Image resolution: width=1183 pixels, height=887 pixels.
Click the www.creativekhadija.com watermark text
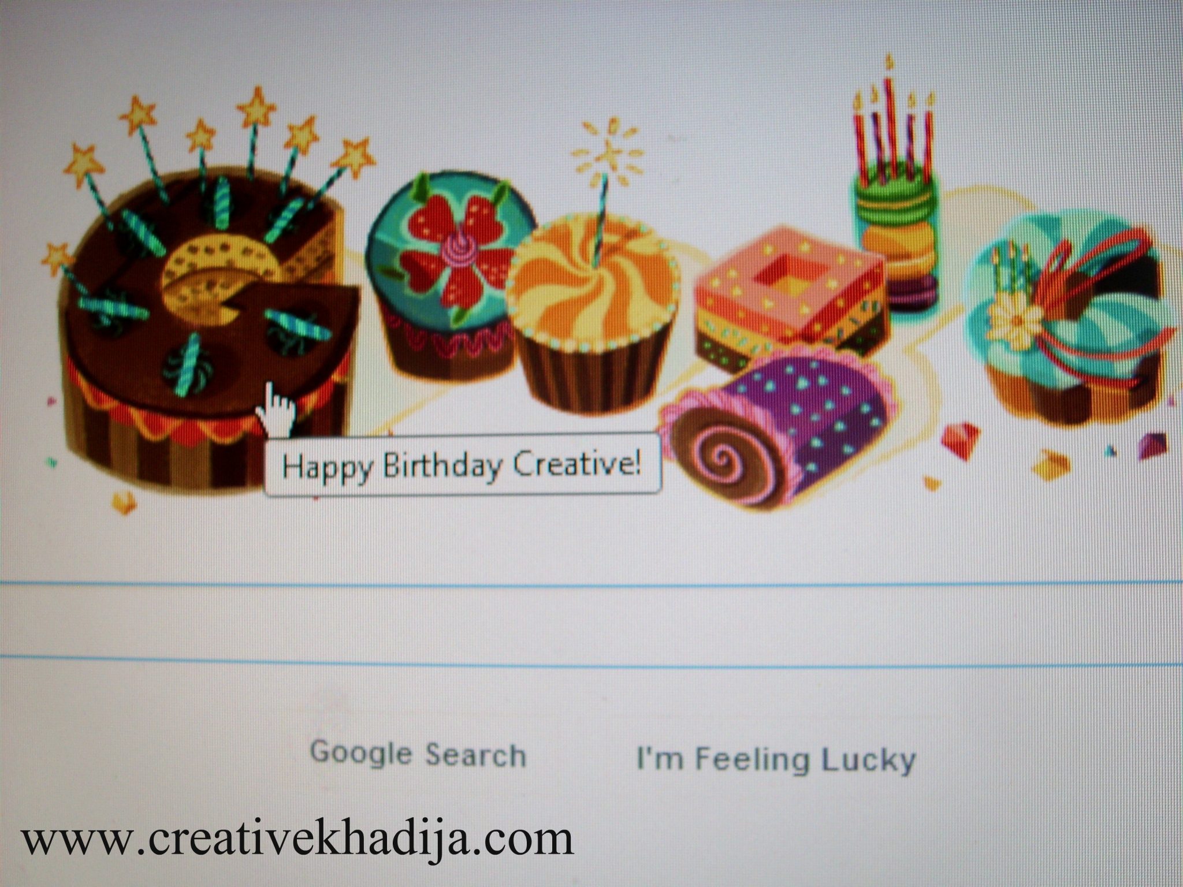(x=297, y=838)
